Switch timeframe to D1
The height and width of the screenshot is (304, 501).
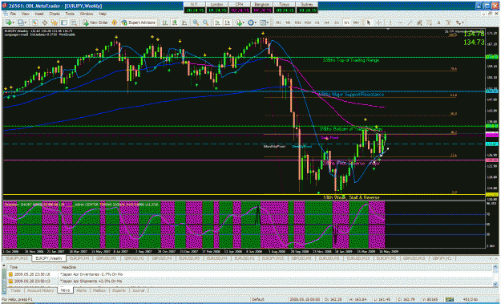click(x=337, y=22)
